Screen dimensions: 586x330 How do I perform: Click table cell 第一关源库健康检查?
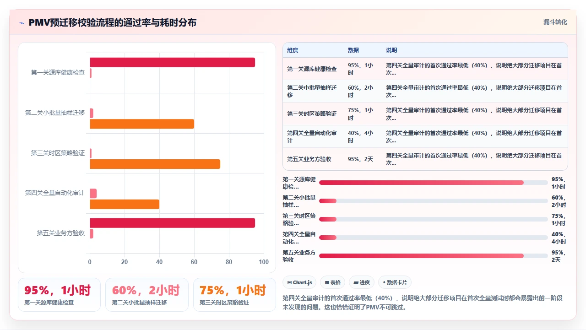[x=313, y=69]
